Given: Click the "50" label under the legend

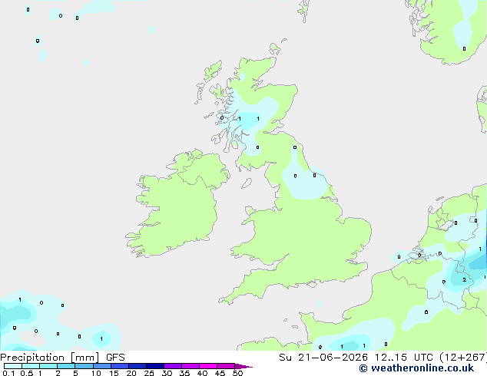Looking at the screenshot, I should [237, 373].
